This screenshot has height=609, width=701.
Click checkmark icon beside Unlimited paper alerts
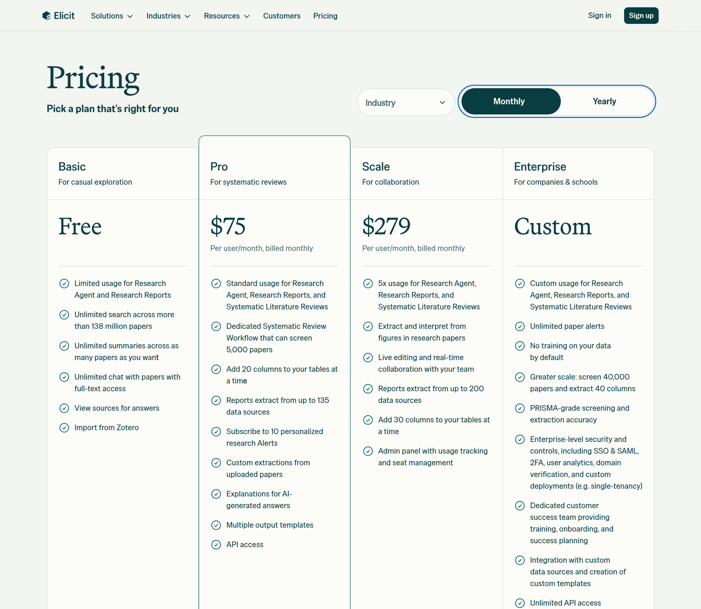coord(520,326)
